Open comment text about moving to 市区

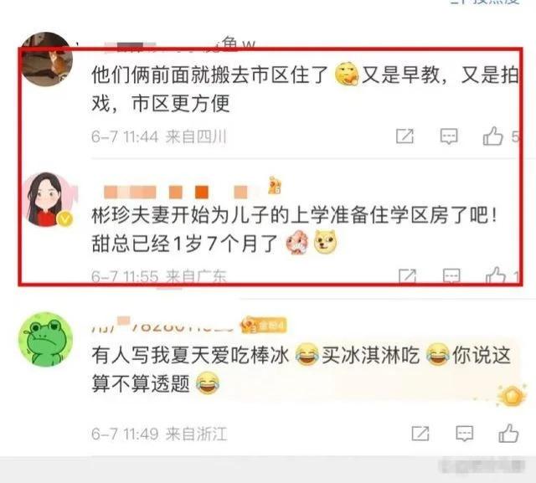click(x=305, y=89)
